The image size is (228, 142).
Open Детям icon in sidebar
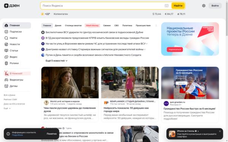pos(6,86)
